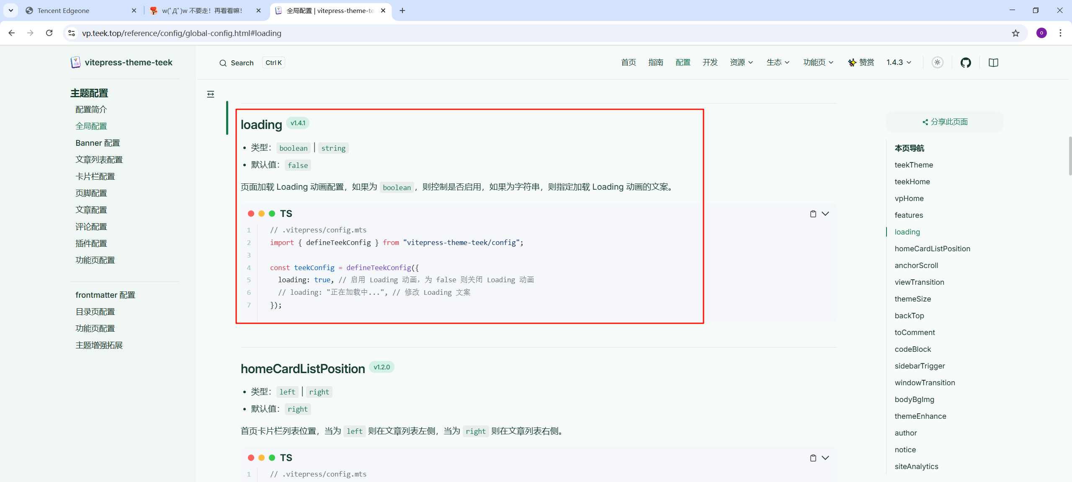This screenshot has width=1072, height=482.
Task: Open 页脚配置 in sidebar
Action: click(x=91, y=193)
